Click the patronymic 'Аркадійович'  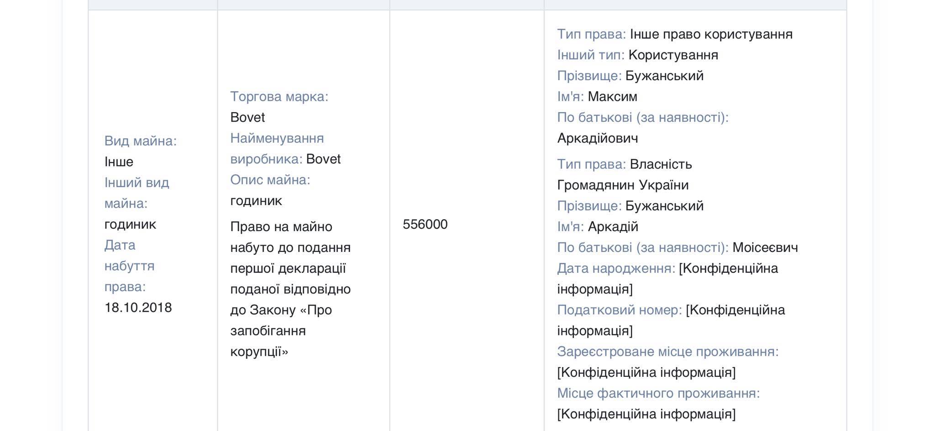click(597, 138)
